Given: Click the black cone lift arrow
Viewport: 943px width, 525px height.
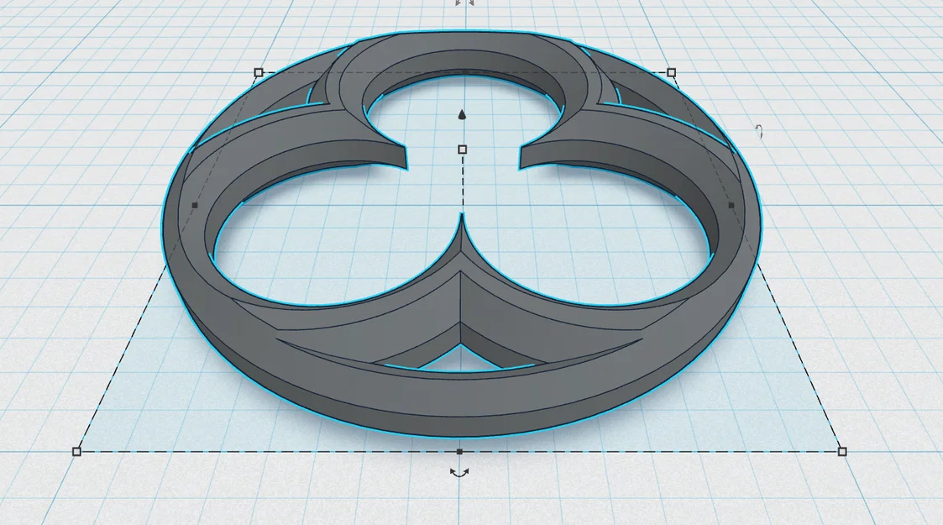Looking at the screenshot, I should 462,114.
